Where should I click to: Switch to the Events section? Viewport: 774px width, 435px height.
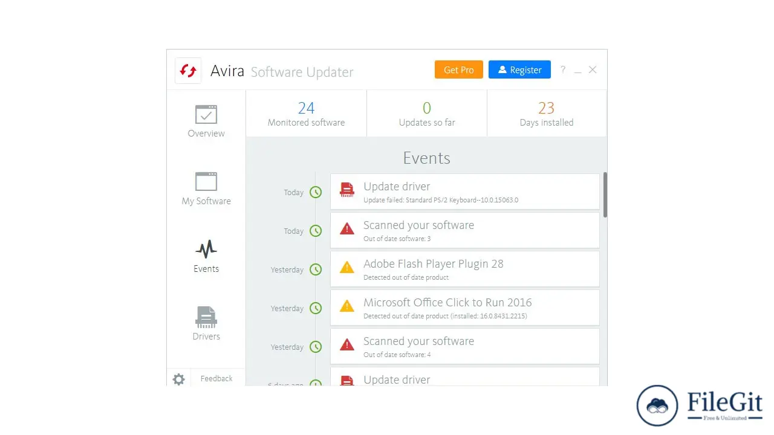coord(206,257)
